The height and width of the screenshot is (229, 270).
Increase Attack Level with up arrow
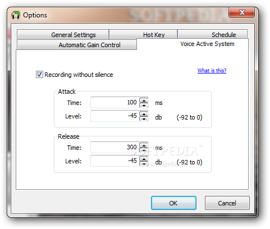pos(144,113)
